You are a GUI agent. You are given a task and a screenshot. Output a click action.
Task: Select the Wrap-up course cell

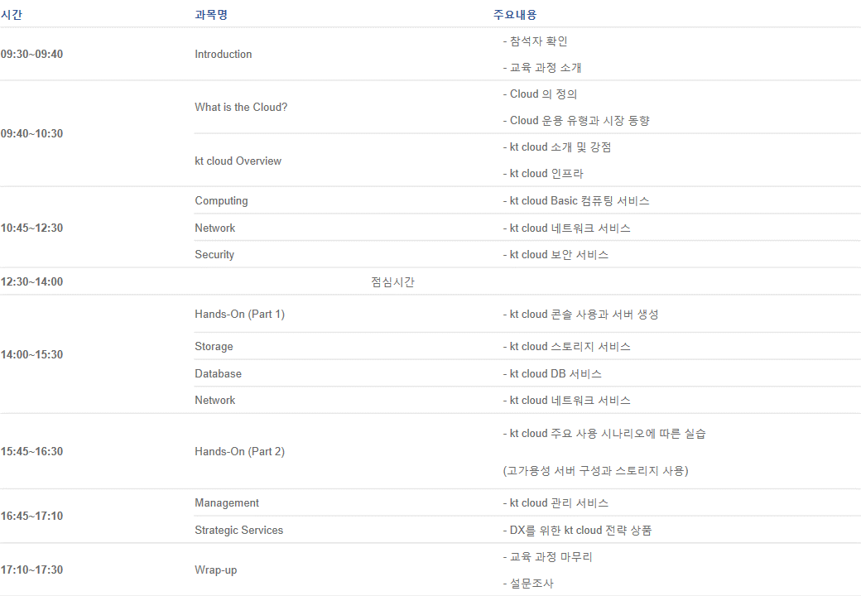click(216, 570)
